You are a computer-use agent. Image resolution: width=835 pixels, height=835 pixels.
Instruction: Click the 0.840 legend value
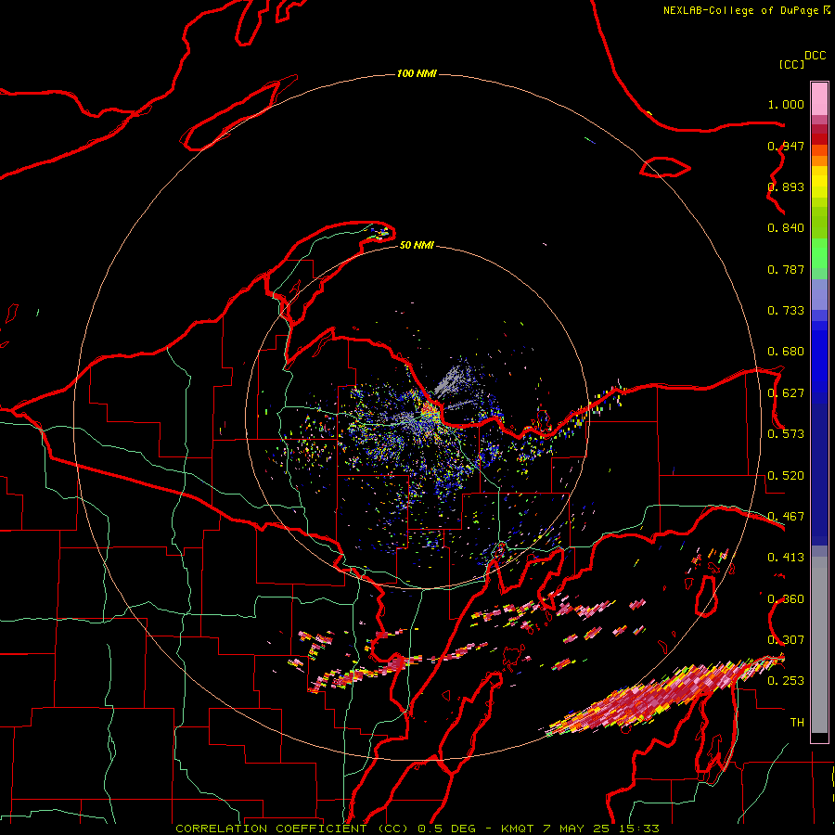tap(786, 228)
